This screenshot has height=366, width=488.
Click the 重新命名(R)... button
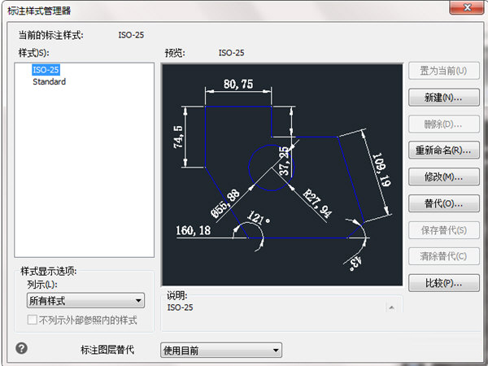[443, 150]
